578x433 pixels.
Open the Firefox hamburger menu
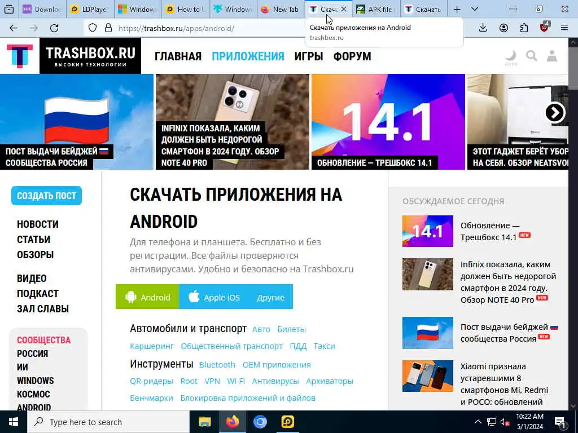(x=564, y=28)
